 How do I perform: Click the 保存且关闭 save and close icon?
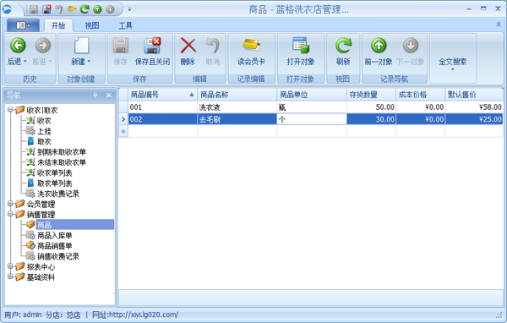(152, 46)
